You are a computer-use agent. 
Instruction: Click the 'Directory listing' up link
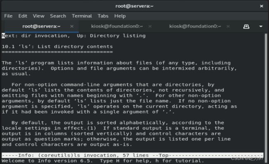tap(118, 36)
